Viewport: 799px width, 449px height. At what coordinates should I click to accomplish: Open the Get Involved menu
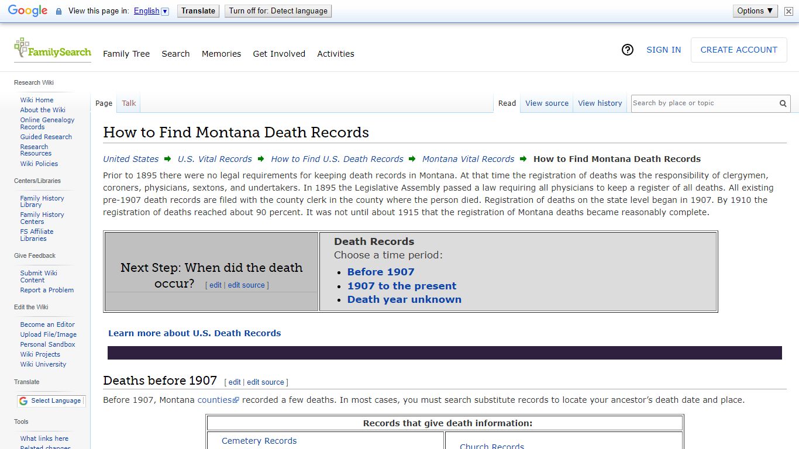tap(279, 54)
